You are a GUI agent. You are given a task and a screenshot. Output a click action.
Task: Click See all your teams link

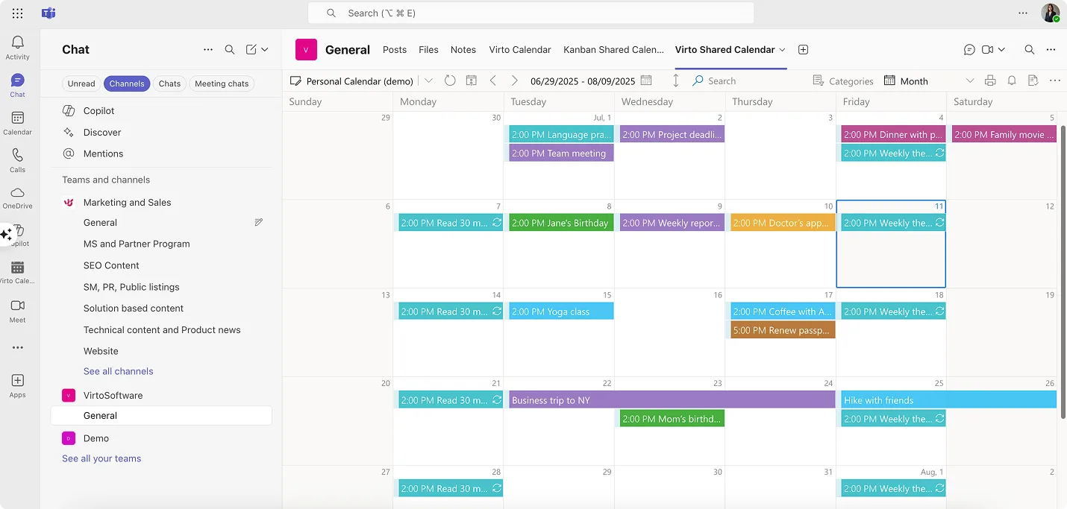click(101, 458)
